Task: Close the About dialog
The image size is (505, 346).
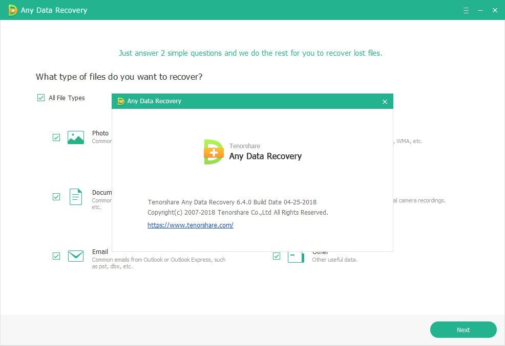Action: click(x=385, y=102)
